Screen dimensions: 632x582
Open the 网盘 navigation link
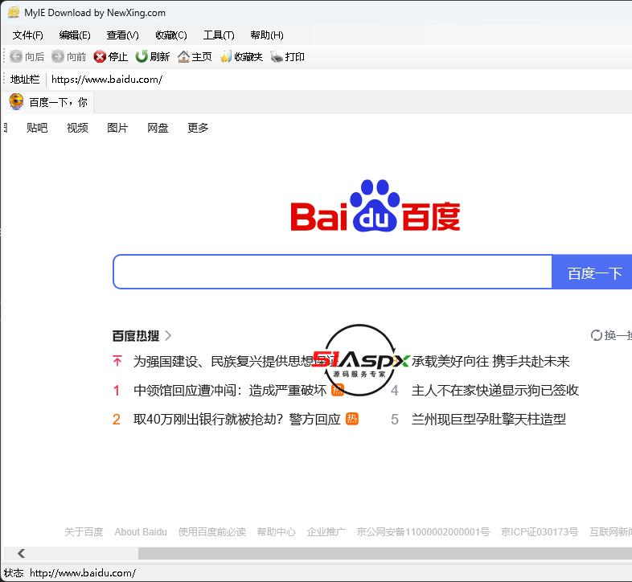(x=158, y=128)
